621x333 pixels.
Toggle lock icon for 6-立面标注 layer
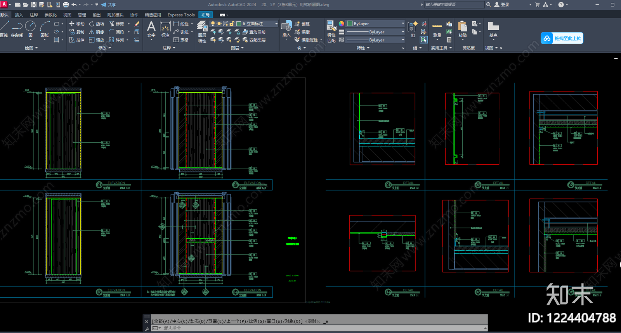coord(232,24)
